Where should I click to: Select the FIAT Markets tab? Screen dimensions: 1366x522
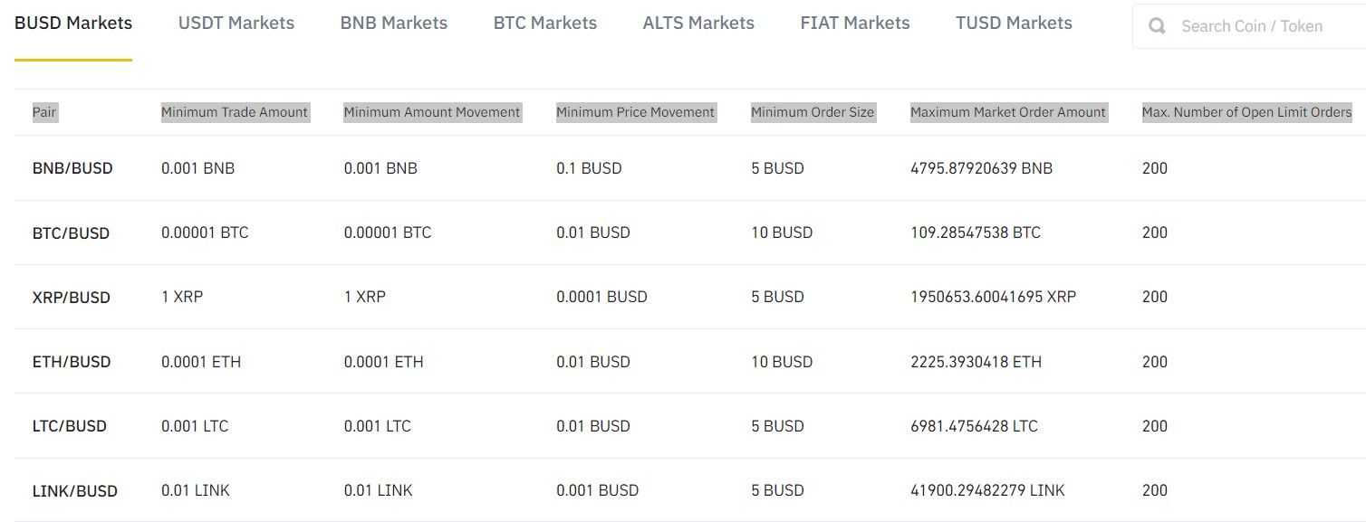(854, 23)
